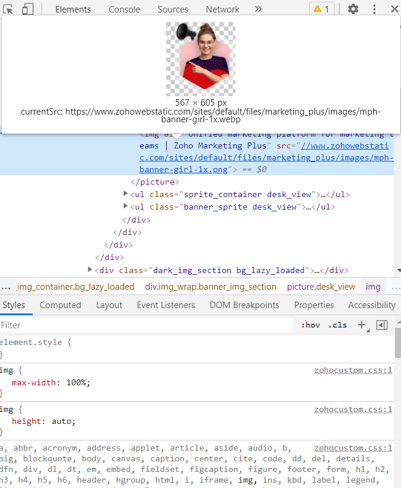Click the new style rule plus icon
This screenshot has width=401, height=488.
(361, 325)
